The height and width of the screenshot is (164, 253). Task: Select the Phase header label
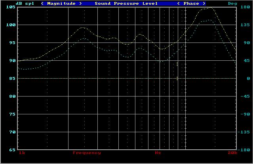(x=191, y=4)
